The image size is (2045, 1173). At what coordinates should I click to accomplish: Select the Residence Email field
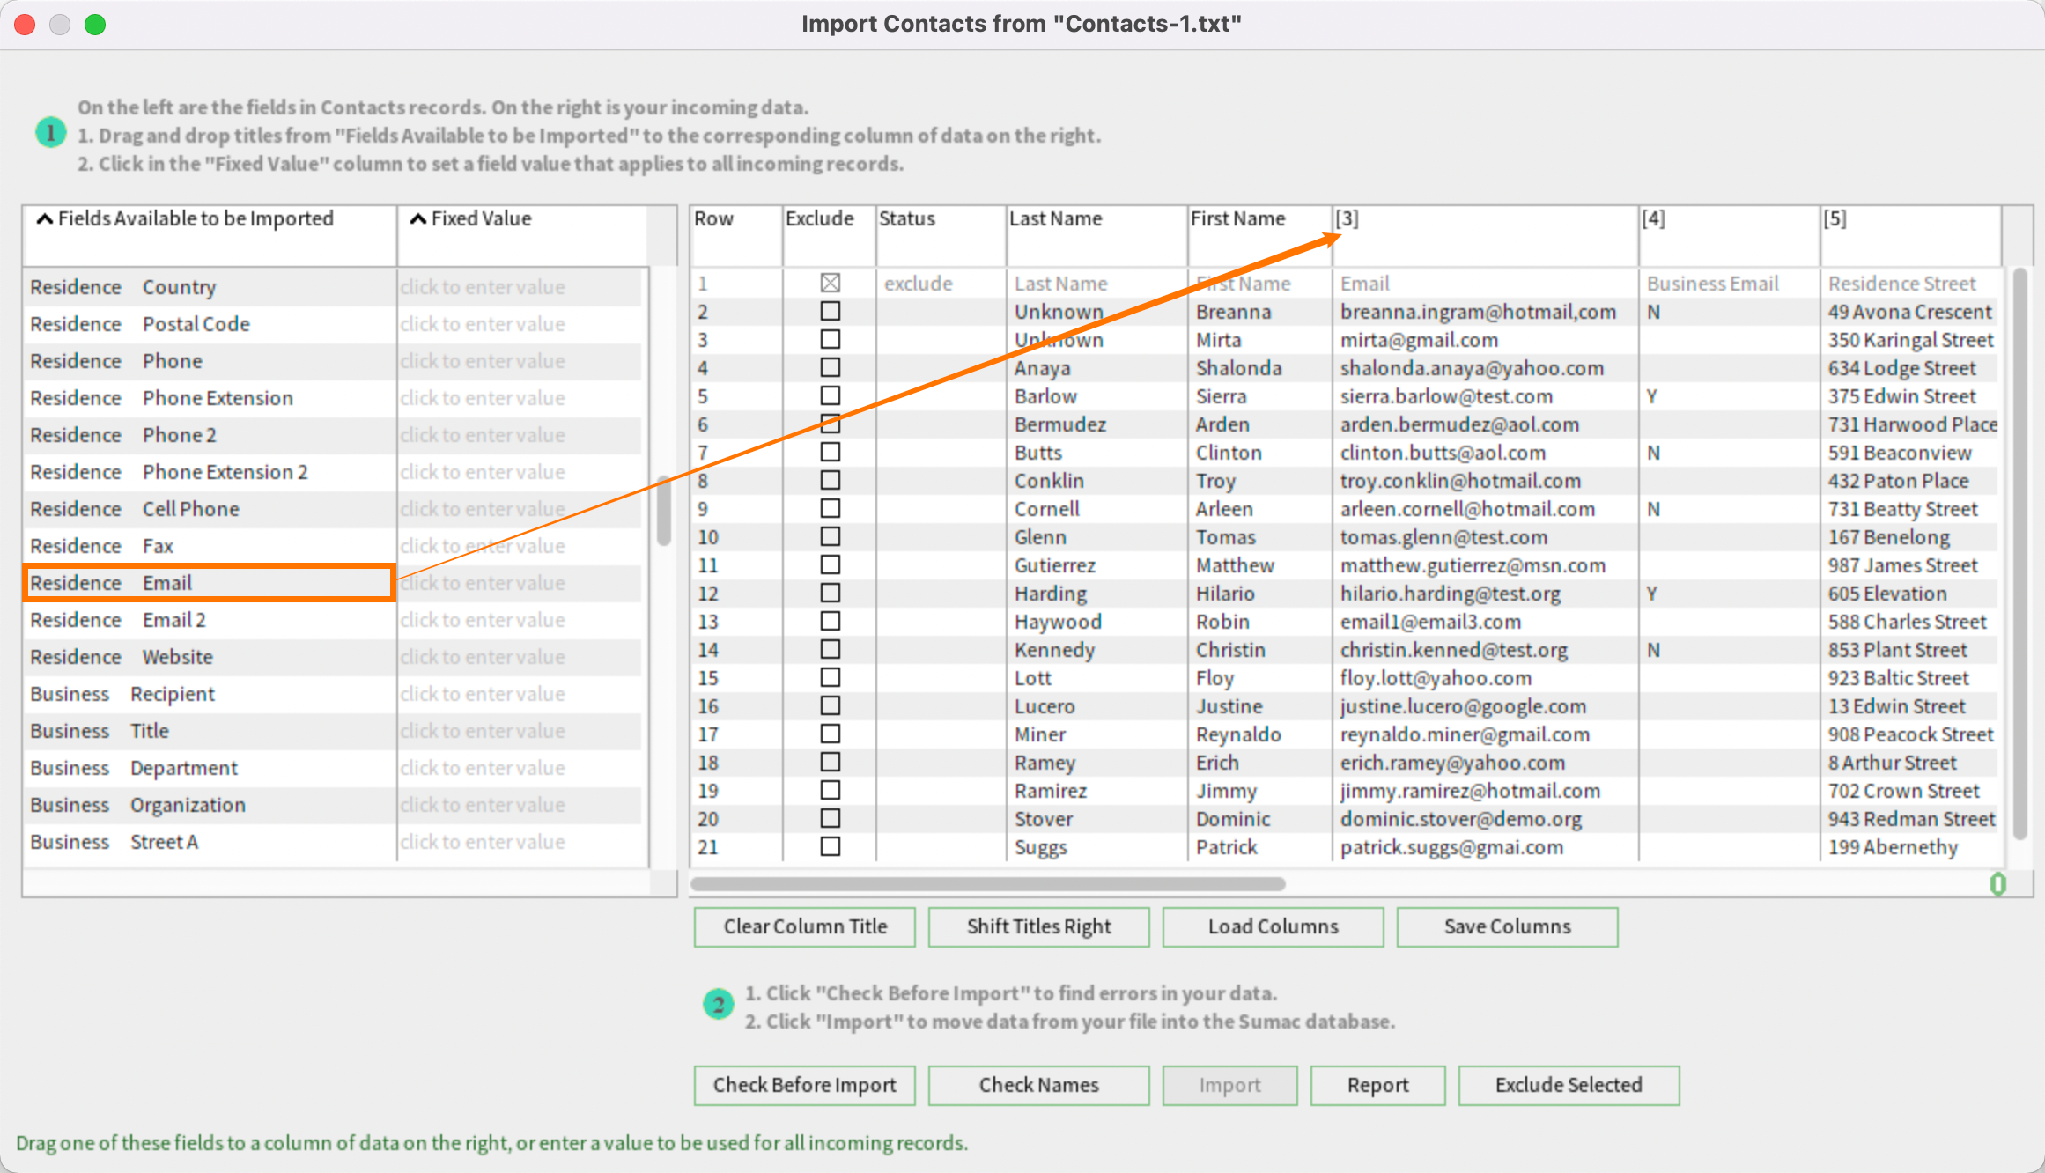(x=210, y=583)
